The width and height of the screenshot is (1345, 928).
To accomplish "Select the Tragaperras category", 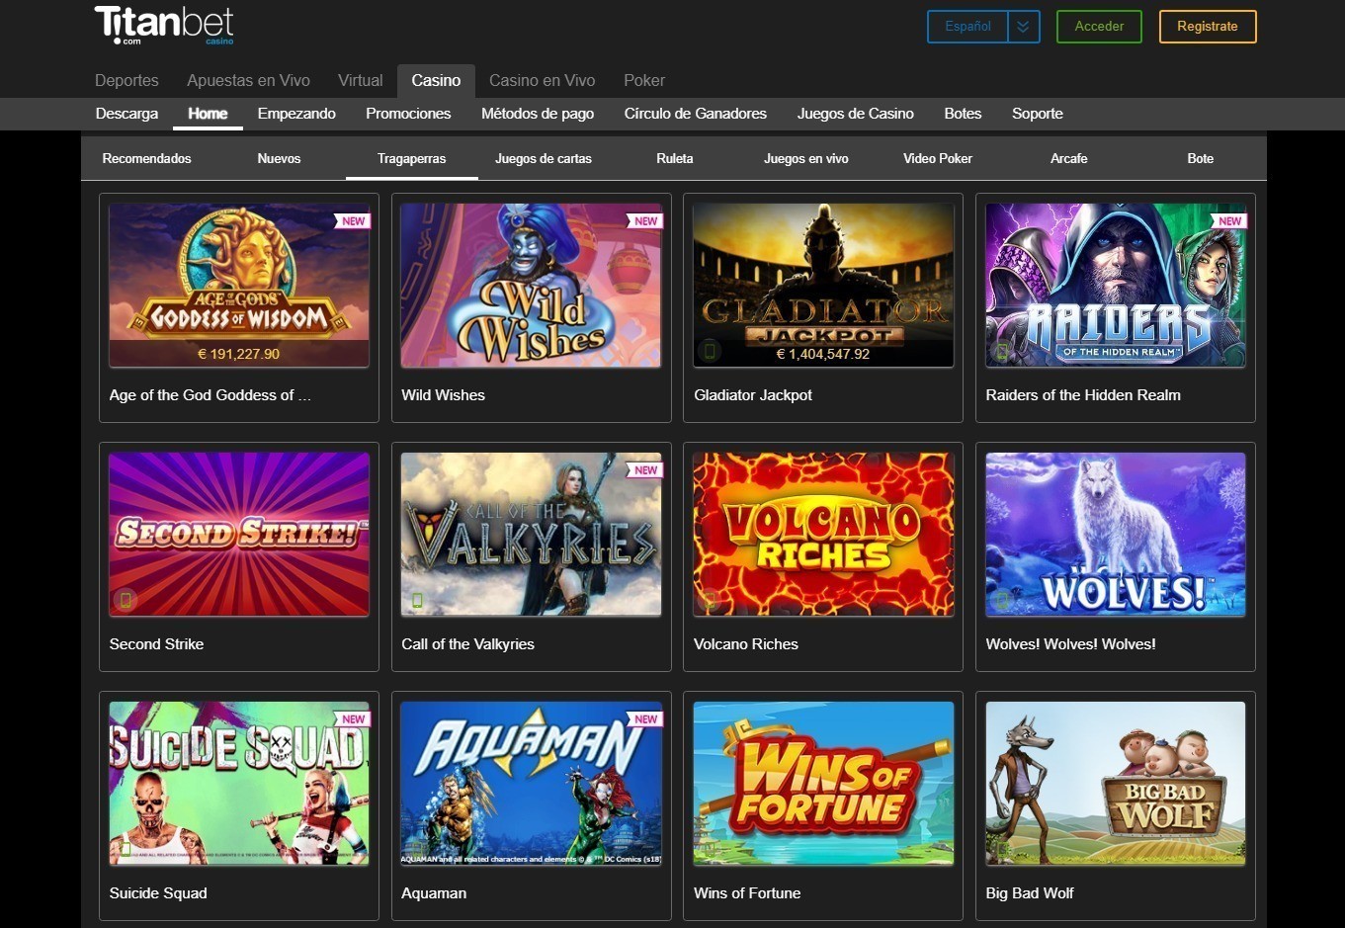I will click(411, 158).
